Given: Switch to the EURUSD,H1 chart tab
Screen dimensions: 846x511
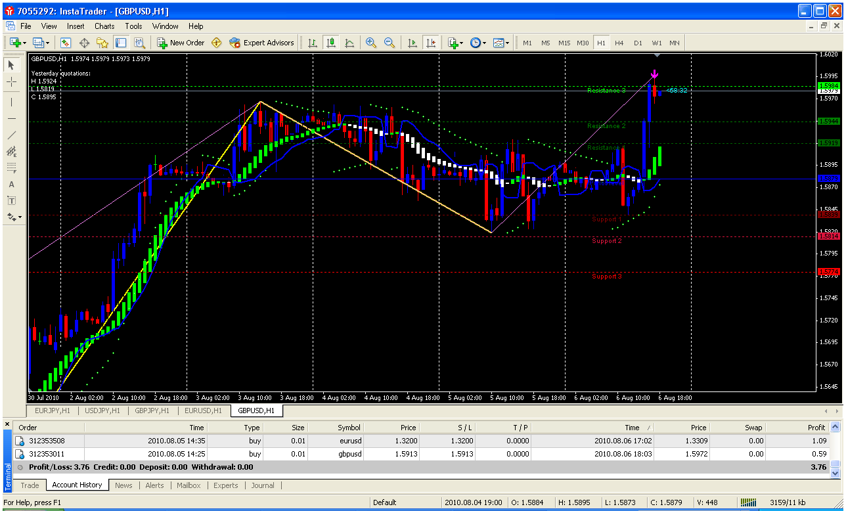Looking at the screenshot, I should (x=202, y=411).
